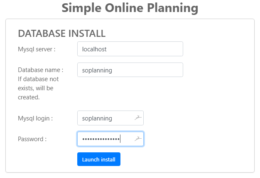Image resolution: width=260 pixels, height=178 pixels.
Task: Click the key icon in Mysql login field
Action: click(138, 118)
